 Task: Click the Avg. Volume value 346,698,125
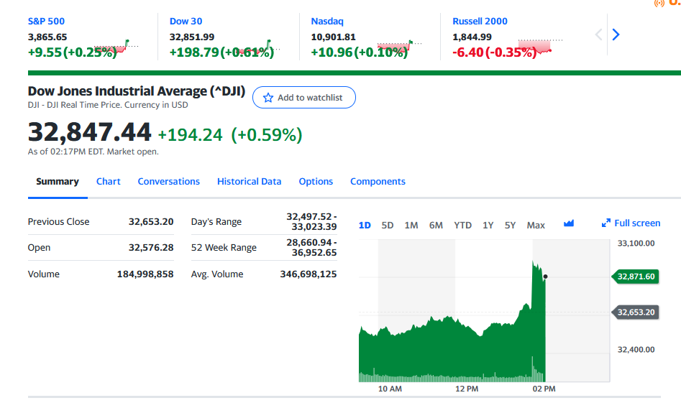coord(308,274)
